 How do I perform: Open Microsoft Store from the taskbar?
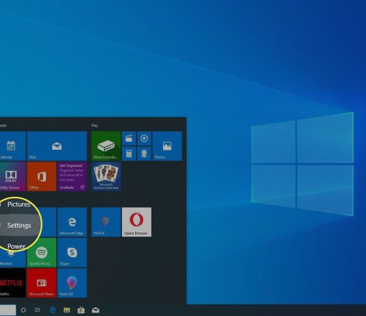point(81,310)
